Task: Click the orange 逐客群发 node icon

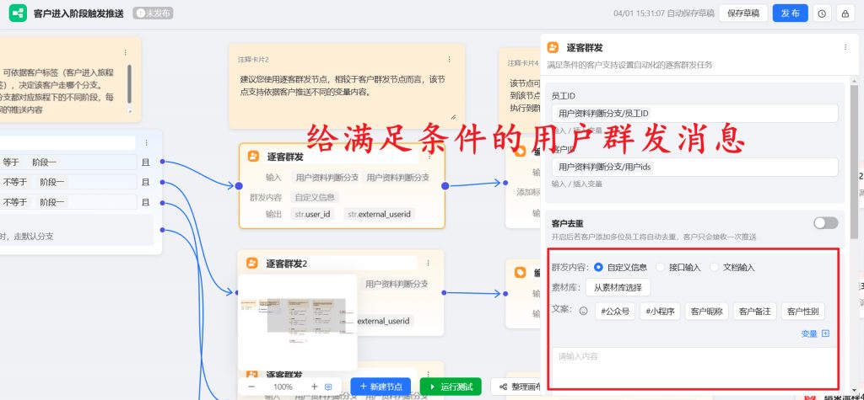Action: [253, 157]
